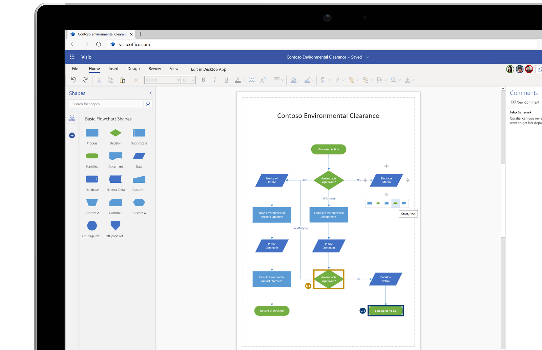This screenshot has height=350, width=542.
Task: Click inside the Search for shapes field
Action: 107,104
